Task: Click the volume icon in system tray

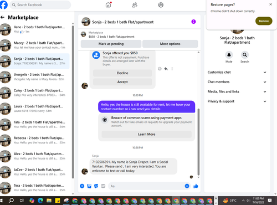Action: [248, 201]
